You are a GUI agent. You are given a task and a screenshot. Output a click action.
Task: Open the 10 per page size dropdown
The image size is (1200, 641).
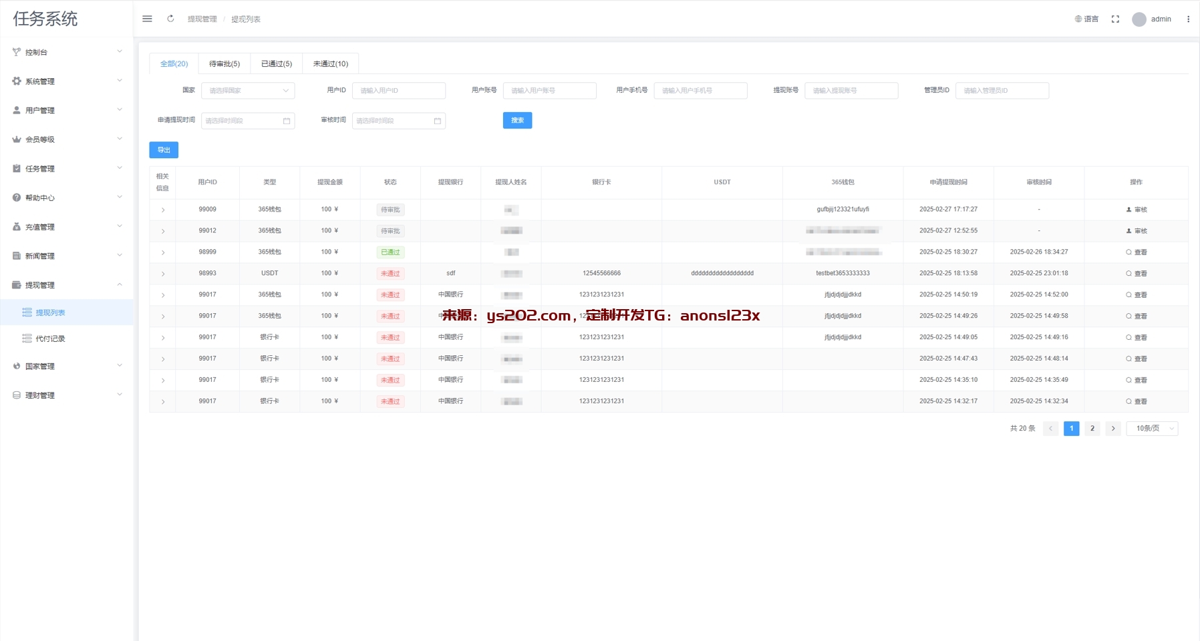click(x=1152, y=429)
